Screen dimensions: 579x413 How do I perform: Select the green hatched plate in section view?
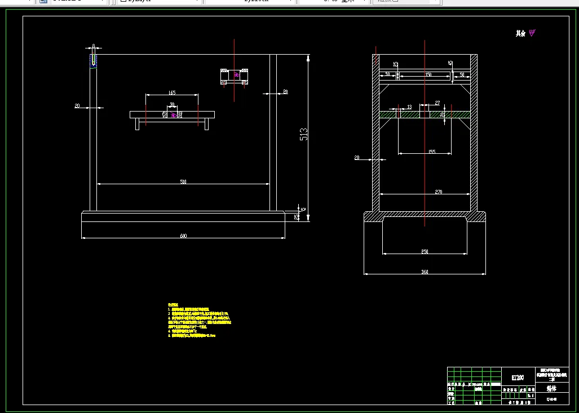point(425,115)
